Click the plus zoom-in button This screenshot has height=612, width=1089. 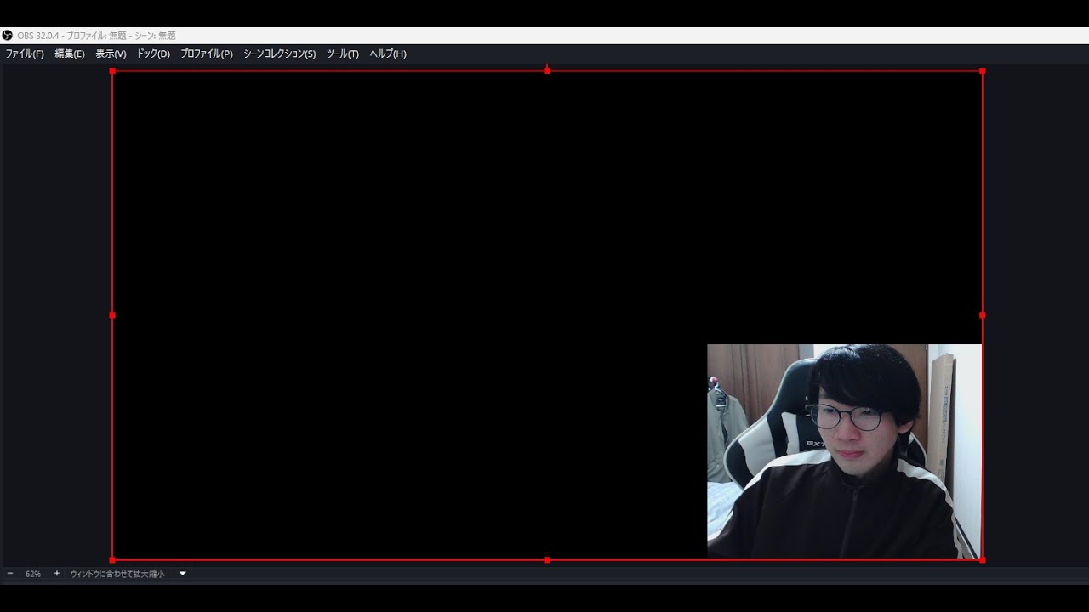pos(57,574)
